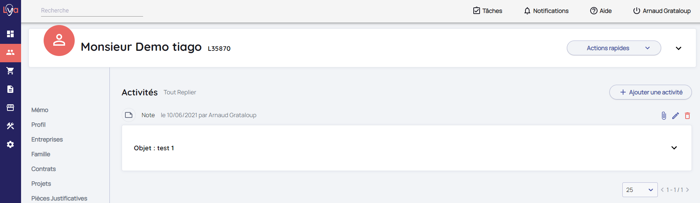
Task: Delete the note with trash icon
Action: tap(687, 116)
